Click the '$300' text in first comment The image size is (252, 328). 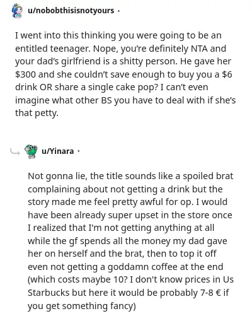[25, 74]
